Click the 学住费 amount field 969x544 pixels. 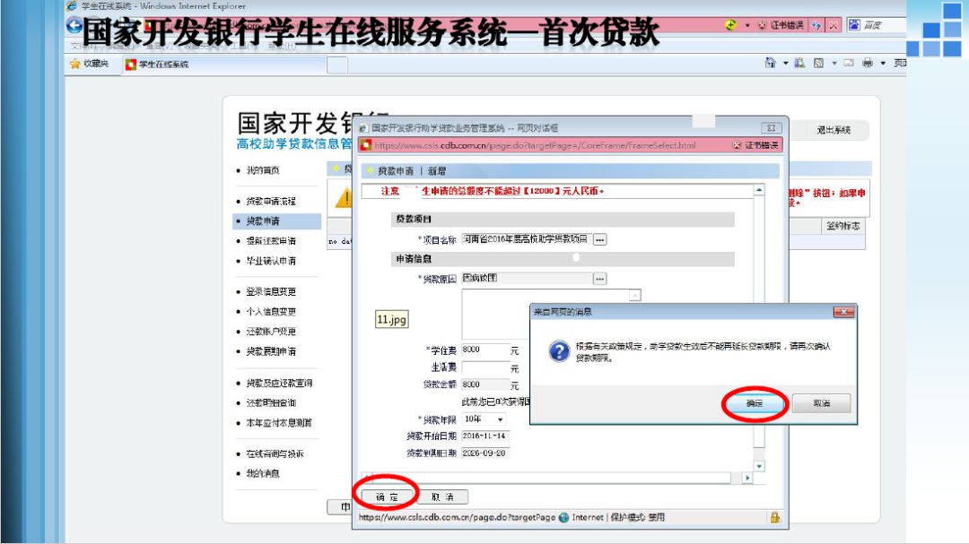(x=485, y=350)
